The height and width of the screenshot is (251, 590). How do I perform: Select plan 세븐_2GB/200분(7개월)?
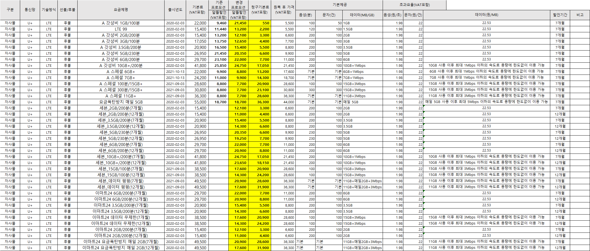point(121,108)
